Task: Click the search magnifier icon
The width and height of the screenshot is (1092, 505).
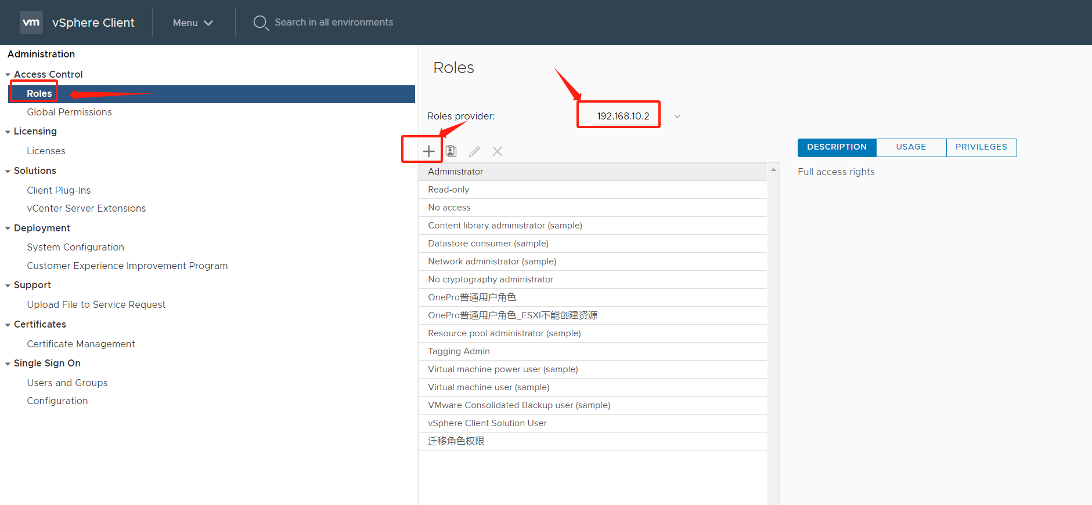Action: (x=261, y=23)
